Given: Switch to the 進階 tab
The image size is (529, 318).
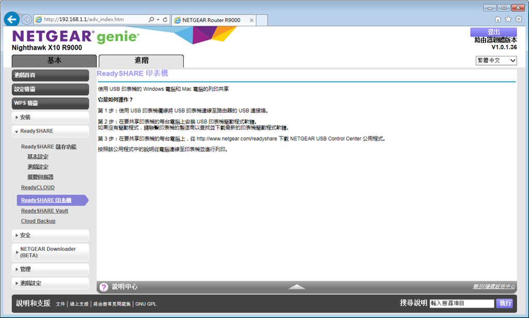Looking at the screenshot, I should point(142,61).
